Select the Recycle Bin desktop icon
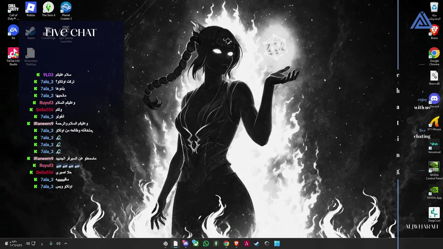443x249 pixels. click(434, 11)
